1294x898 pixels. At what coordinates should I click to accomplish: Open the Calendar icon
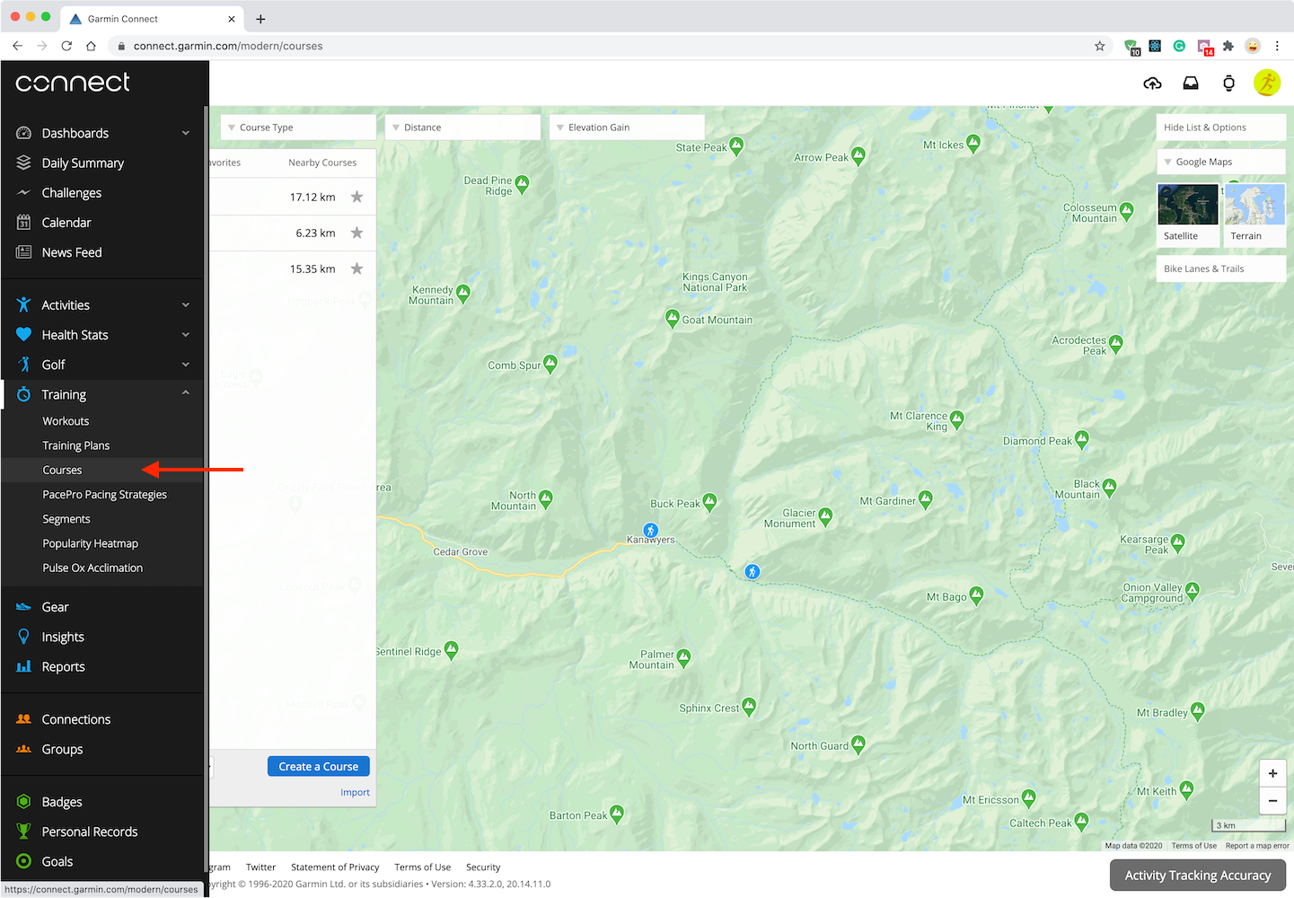[22, 222]
